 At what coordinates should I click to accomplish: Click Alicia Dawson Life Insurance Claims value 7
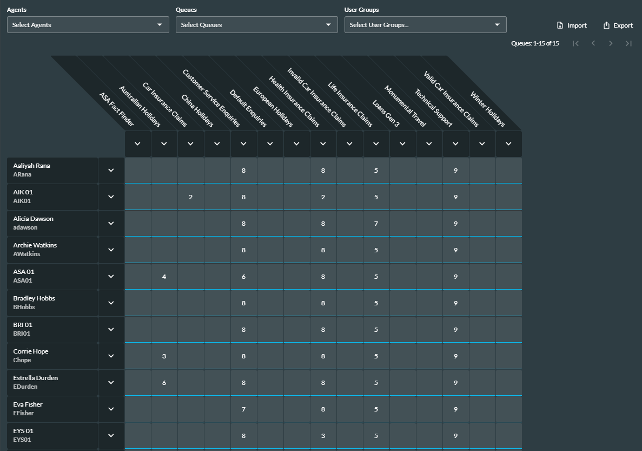(x=376, y=224)
